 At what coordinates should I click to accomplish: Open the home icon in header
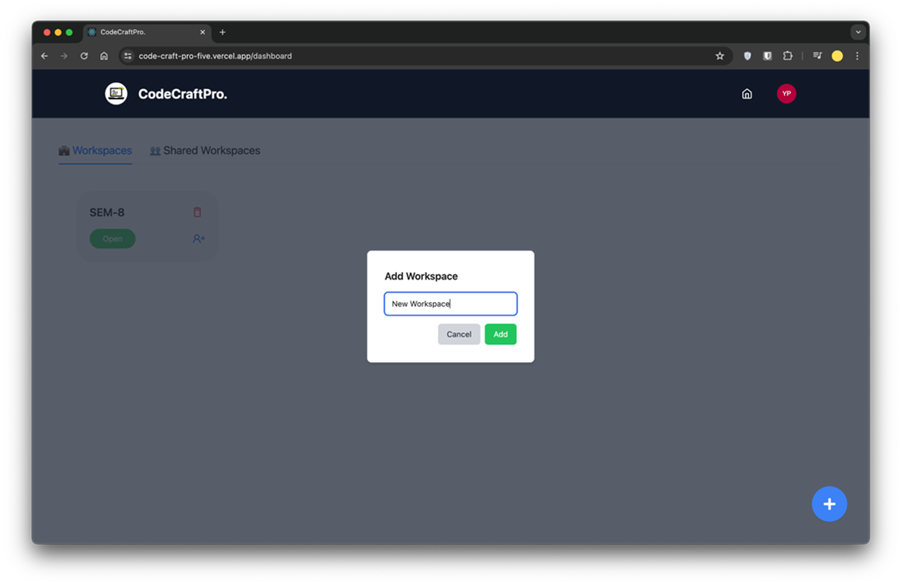747,94
